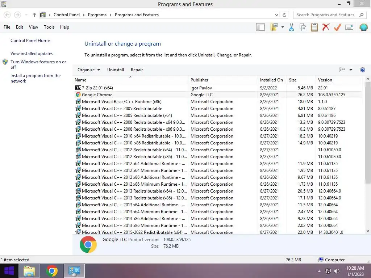371x278 pixels.
Task: Expand chevron after Control Panel breadcrumb
Action: (84, 15)
